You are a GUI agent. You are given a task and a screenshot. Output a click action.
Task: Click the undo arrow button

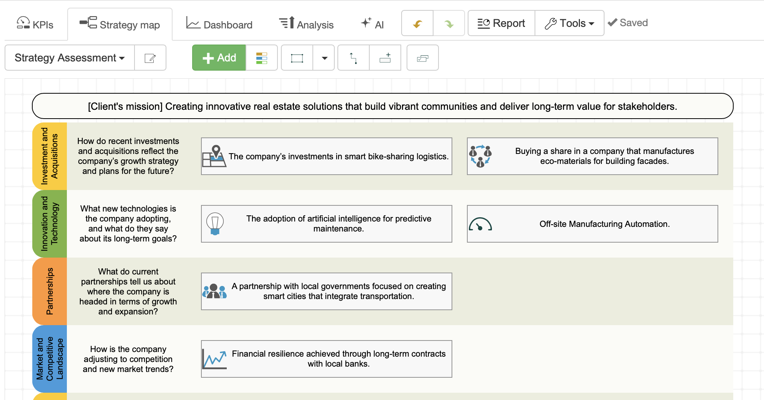417,24
